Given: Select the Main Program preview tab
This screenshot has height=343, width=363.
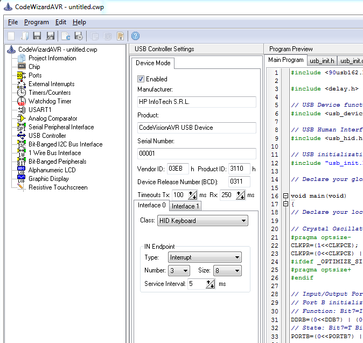Looking at the screenshot, I should click(x=285, y=60).
